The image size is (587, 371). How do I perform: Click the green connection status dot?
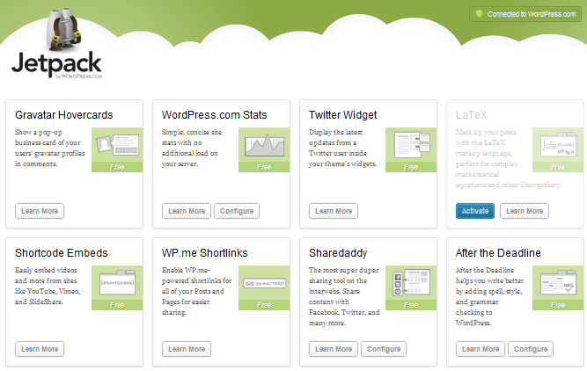coord(479,14)
